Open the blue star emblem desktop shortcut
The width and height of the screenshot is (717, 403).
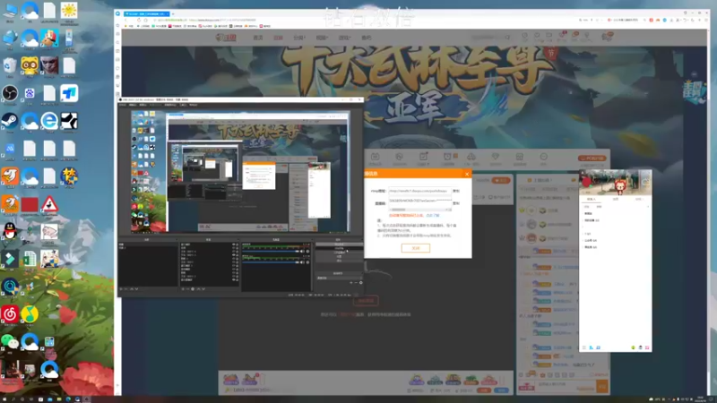(69, 176)
